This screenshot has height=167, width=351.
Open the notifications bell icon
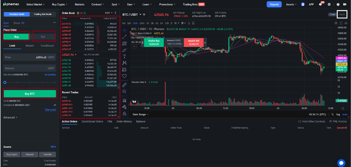pyautogui.click(x=321, y=4)
